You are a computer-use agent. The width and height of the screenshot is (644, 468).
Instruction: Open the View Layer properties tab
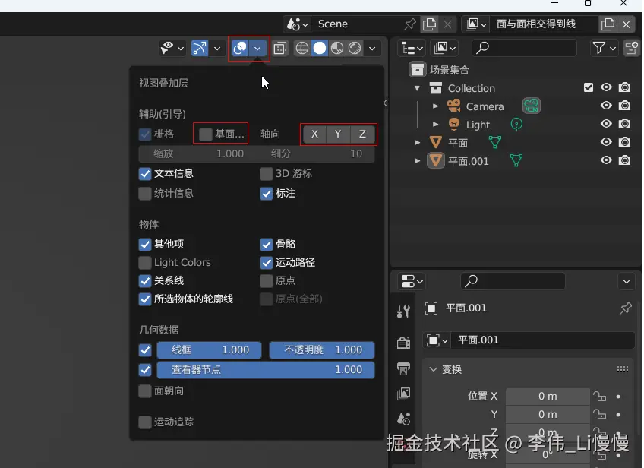(403, 394)
